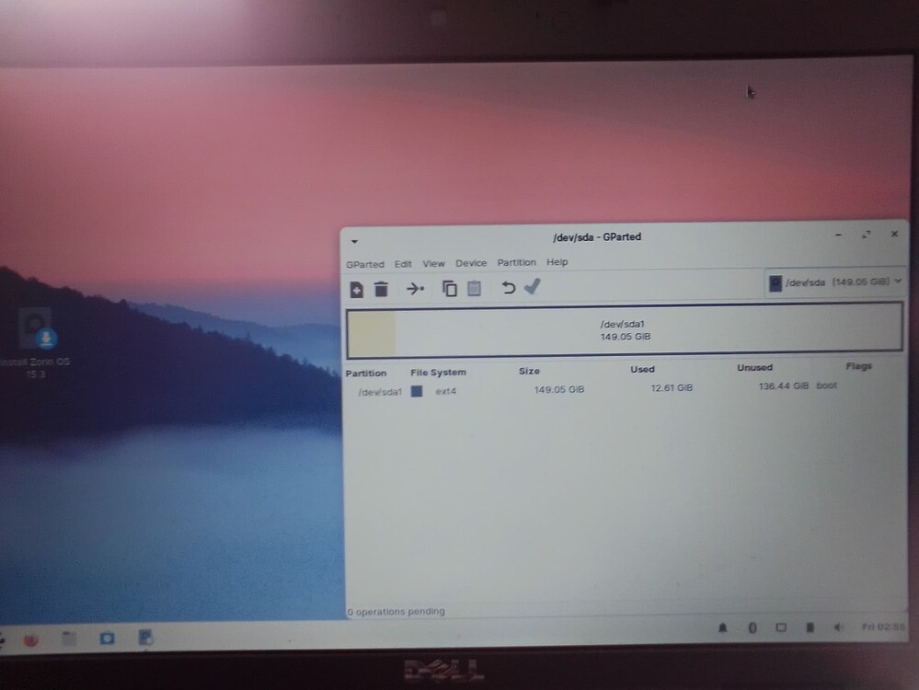Viewport: 919px width, 690px height.
Task: Click the ext4 file system color icon for sda1
Action: [x=417, y=389]
